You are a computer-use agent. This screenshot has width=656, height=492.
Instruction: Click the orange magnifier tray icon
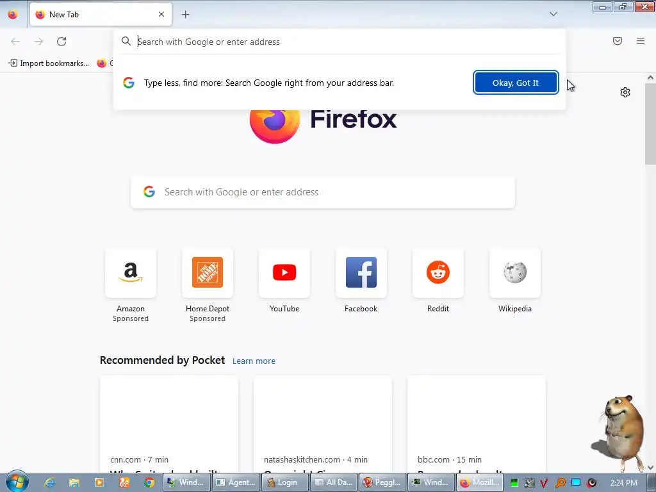pos(560,483)
